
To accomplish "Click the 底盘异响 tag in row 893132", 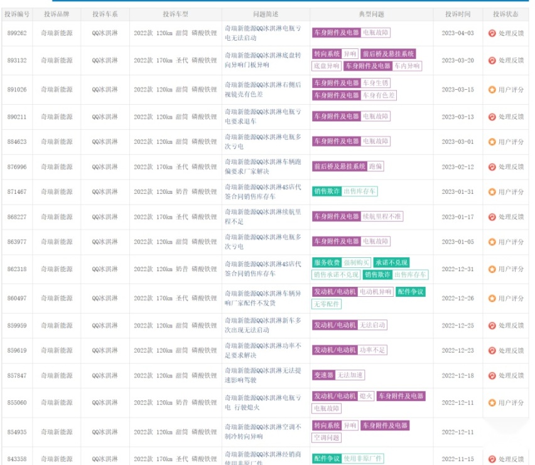I will coord(327,66).
